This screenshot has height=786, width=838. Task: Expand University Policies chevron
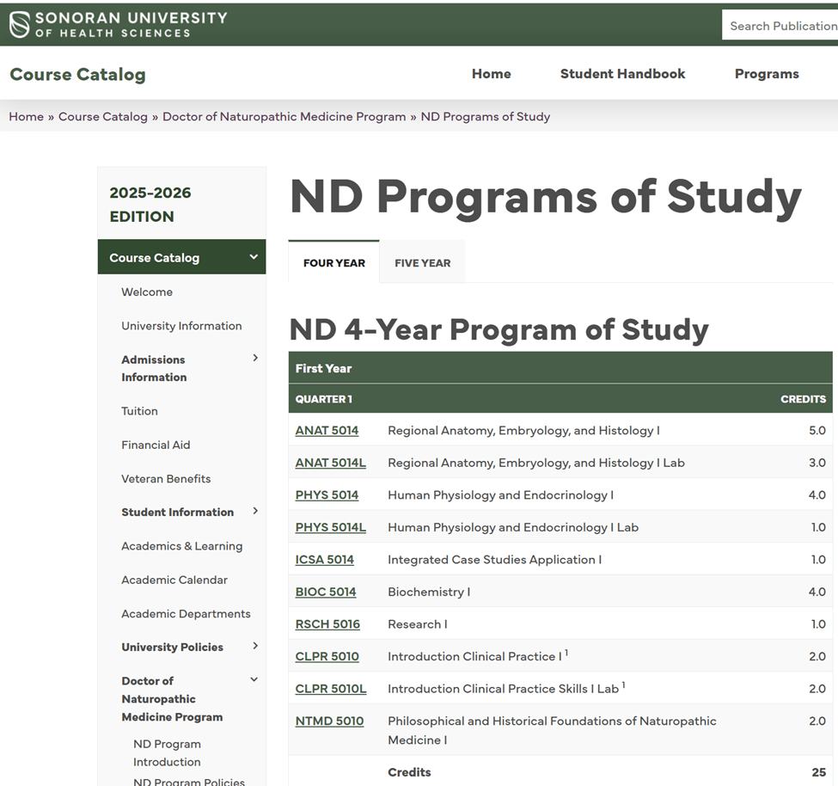255,646
